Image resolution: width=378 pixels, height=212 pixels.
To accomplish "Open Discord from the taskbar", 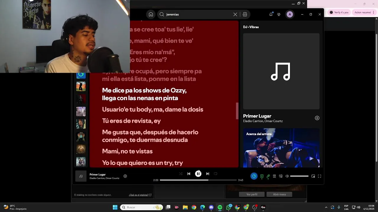I will click(211, 207).
